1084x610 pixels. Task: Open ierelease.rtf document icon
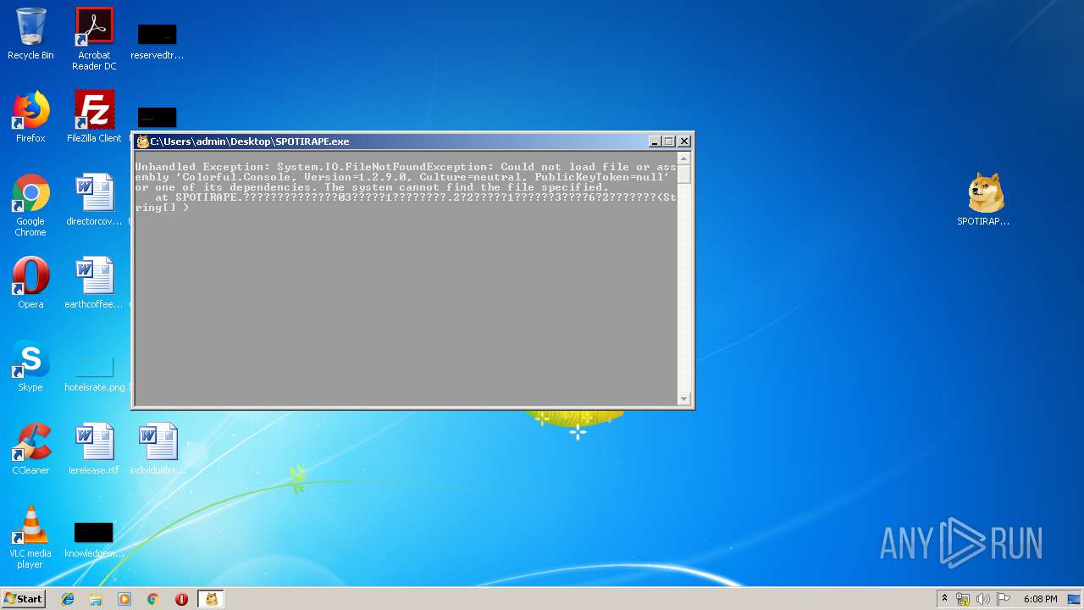94,449
